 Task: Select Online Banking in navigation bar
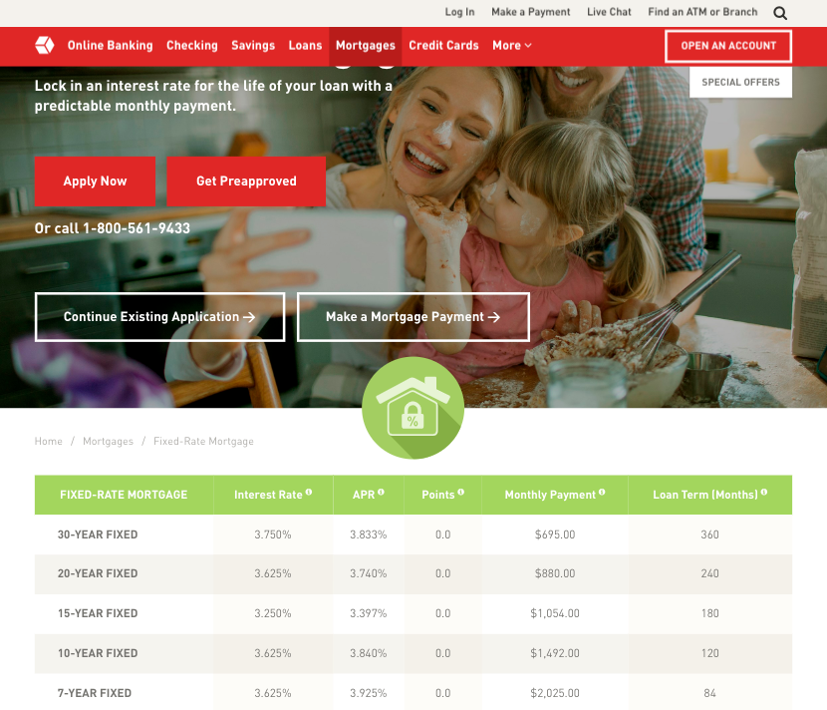(110, 46)
